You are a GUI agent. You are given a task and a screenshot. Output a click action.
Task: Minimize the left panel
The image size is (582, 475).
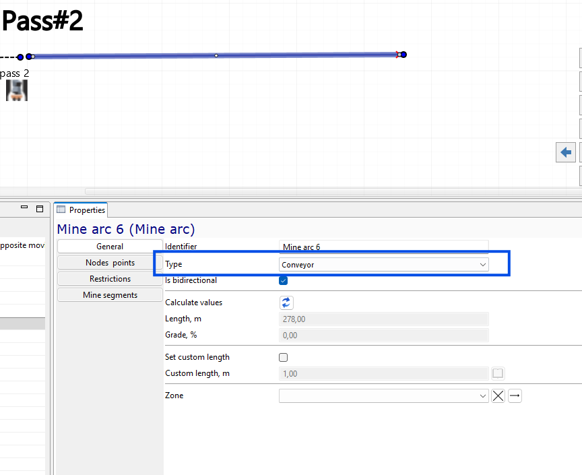(24, 208)
